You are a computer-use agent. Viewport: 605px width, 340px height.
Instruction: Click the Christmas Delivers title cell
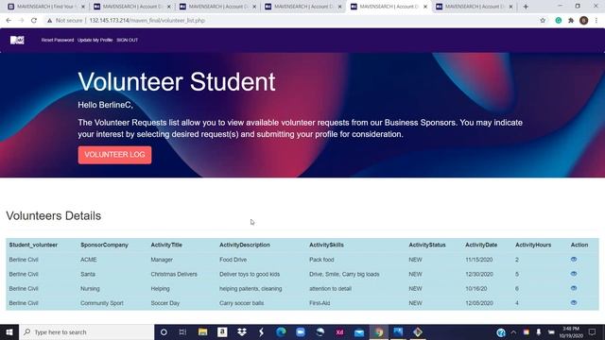point(174,274)
